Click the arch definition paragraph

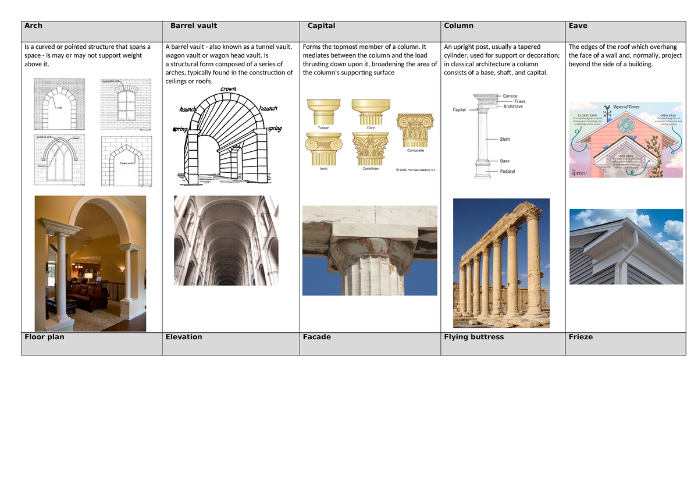87,55
